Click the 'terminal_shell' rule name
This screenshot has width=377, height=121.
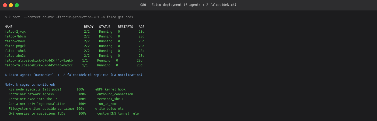click(x=110, y=99)
